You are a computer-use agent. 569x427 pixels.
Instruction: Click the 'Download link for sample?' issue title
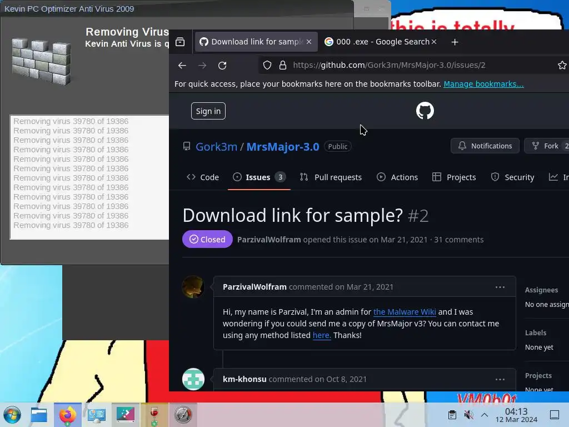click(292, 215)
